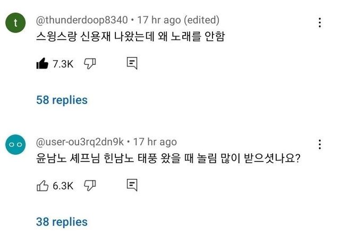340x242 pixels.
Task: Click reply icon on @user-ou3rq2dn9k's comment
Action: 132,185
